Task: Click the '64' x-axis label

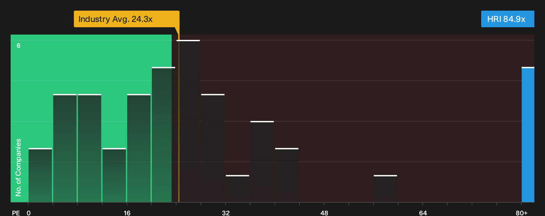Action: coord(423,213)
